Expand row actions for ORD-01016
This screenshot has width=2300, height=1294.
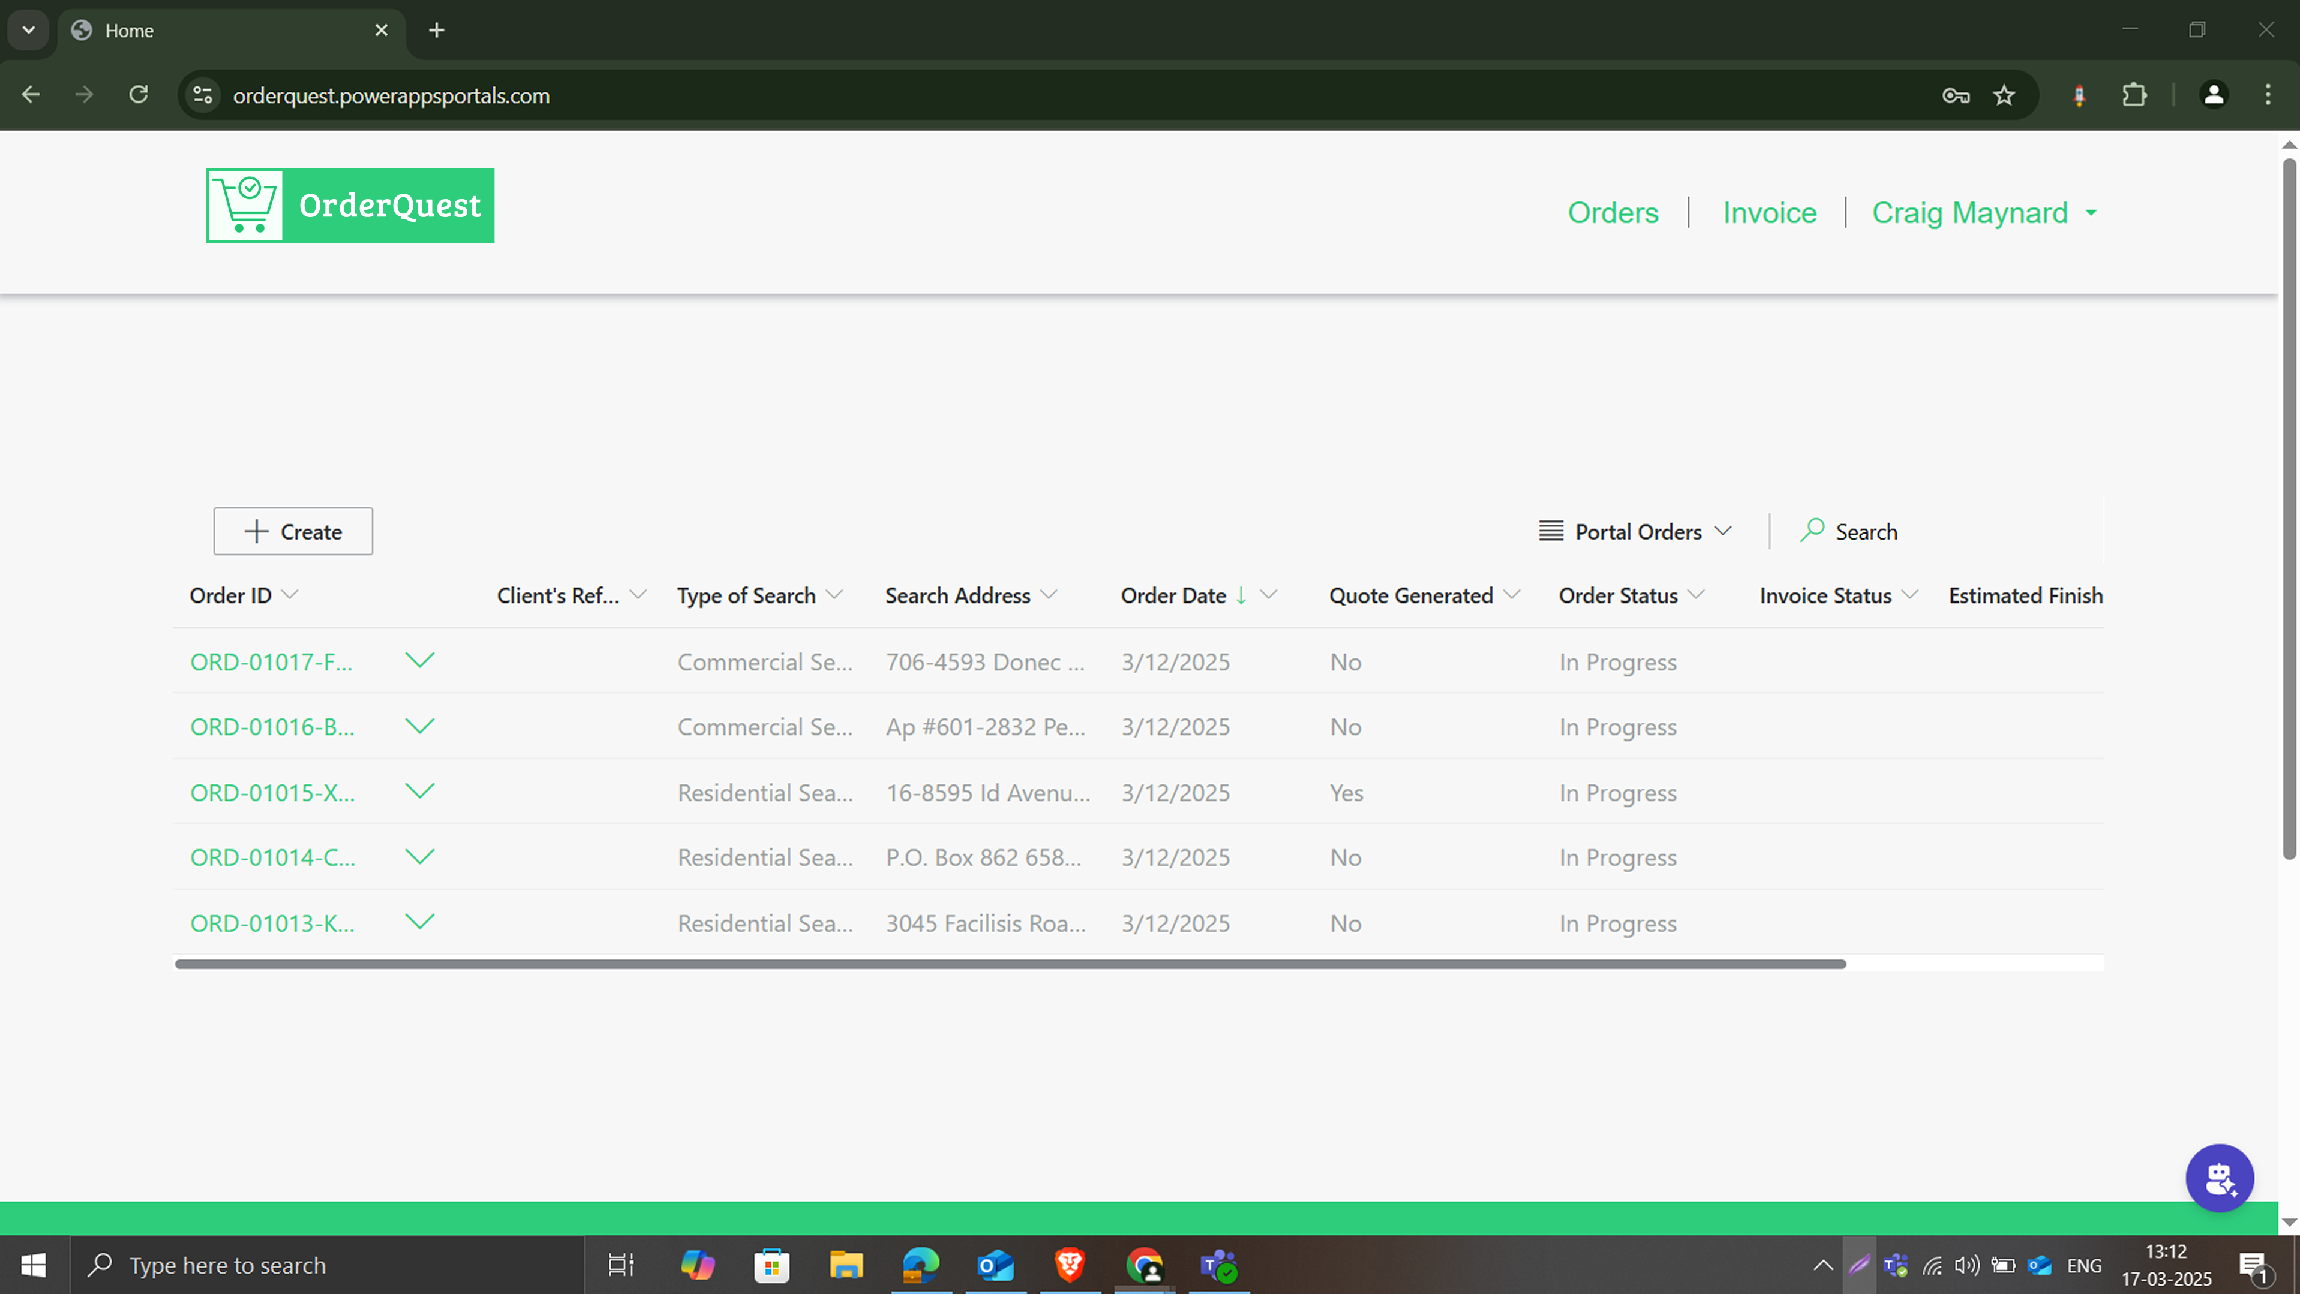(x=420, y=726)
